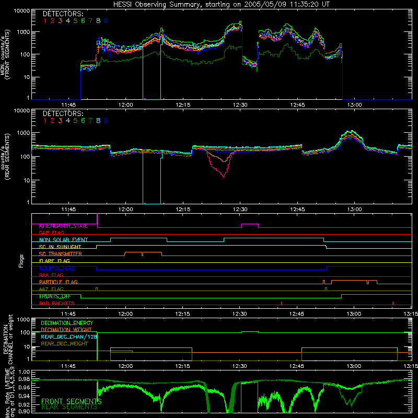This screenshot has height=418, width=418.
Task: Click the '(REAR SEGMENTS)' y-axis title of second plot
Action: coord(8,156)
